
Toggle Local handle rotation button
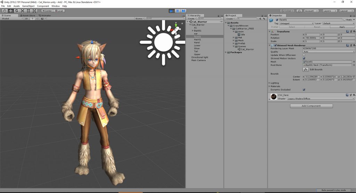tap(59, 11)
